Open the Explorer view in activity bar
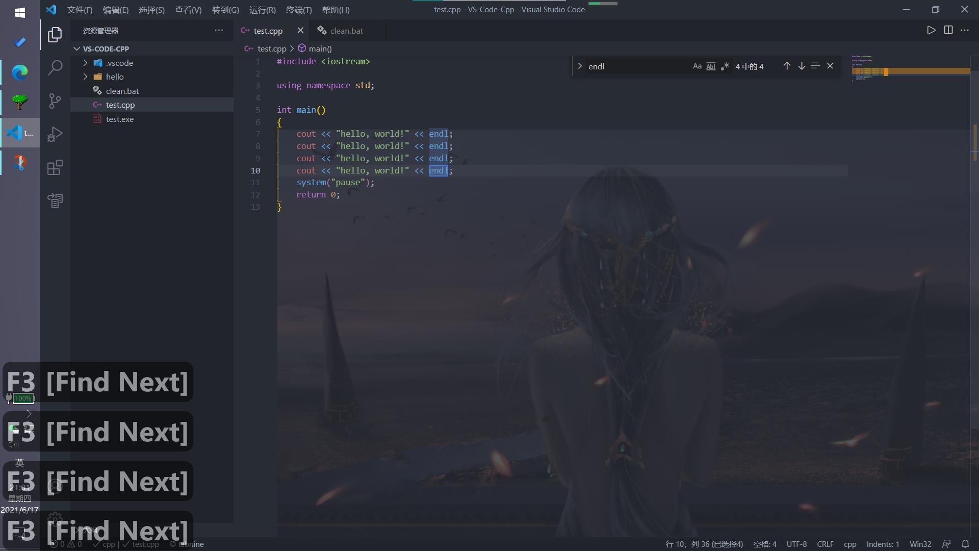The width and height of the screenshot is (979, 551). [x=55, y=35]
